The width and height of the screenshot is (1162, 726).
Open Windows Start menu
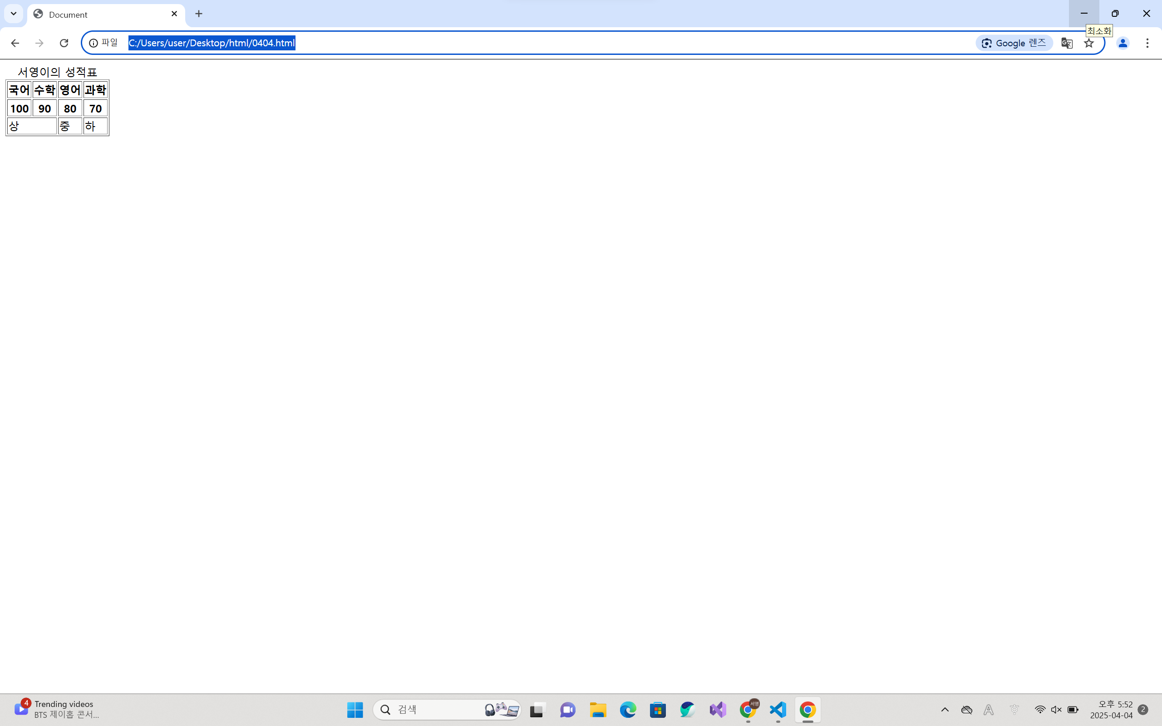click(x=355, y=710)
